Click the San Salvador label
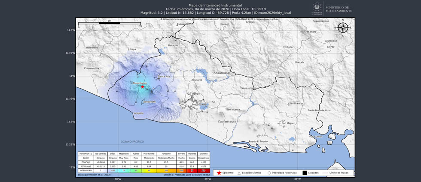 point(199,104)
